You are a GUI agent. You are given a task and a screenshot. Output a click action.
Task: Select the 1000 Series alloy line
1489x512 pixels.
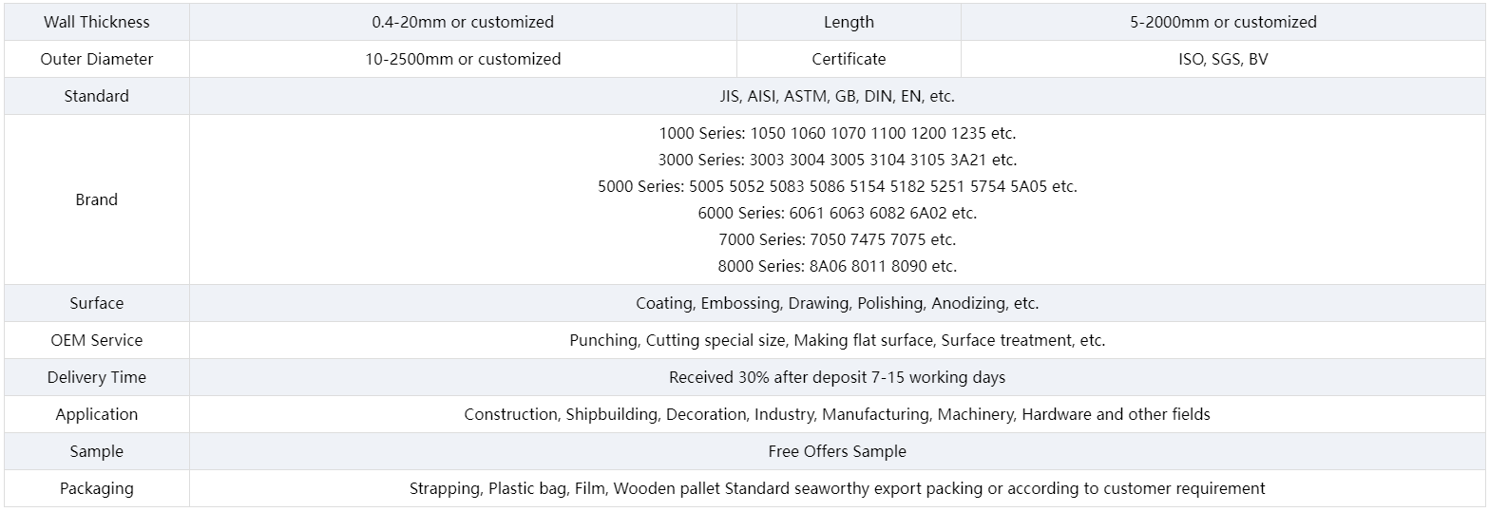click(837, 133)
